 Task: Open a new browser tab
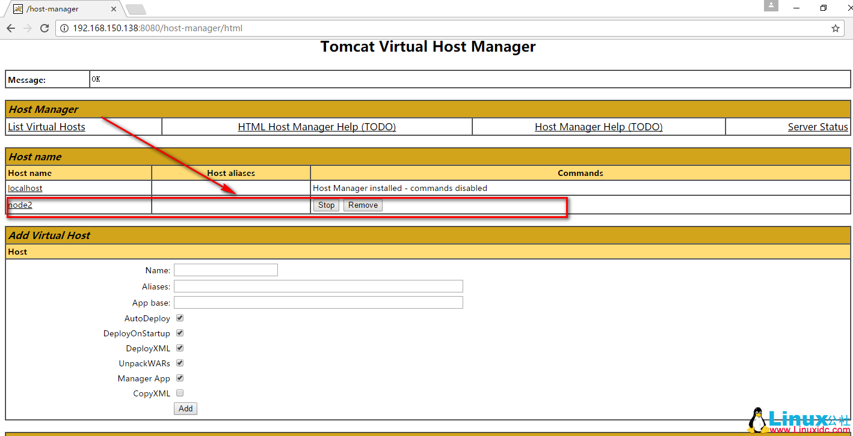point(135,9)
